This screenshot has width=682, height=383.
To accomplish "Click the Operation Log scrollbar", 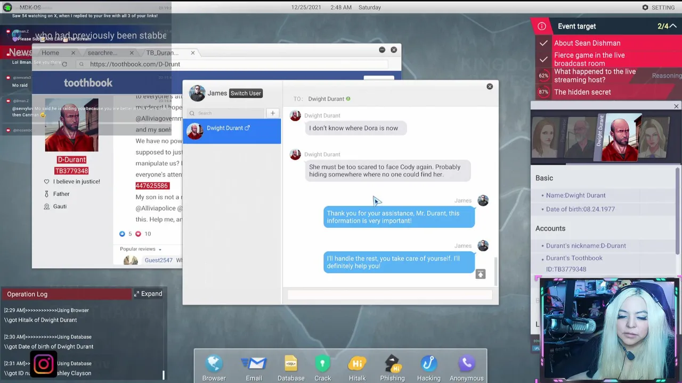I will [164, 376].
